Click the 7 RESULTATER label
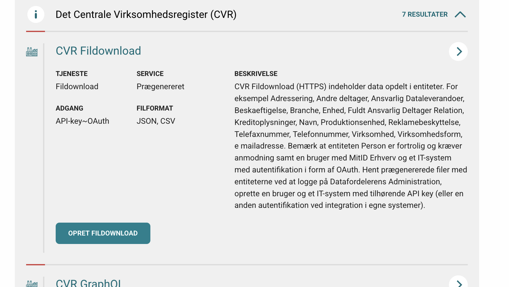The image size is (509, 287). point(424,14)
